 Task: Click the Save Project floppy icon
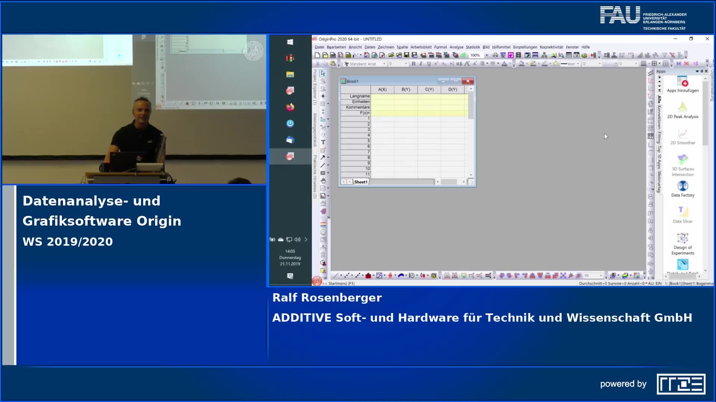coord(406,55)
